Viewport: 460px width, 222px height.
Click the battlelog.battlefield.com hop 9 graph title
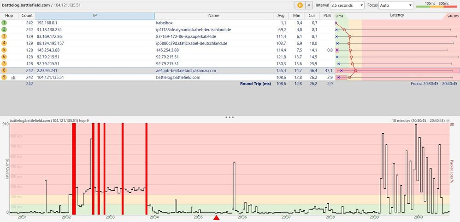pyautogui.click(x=49, y=120)
